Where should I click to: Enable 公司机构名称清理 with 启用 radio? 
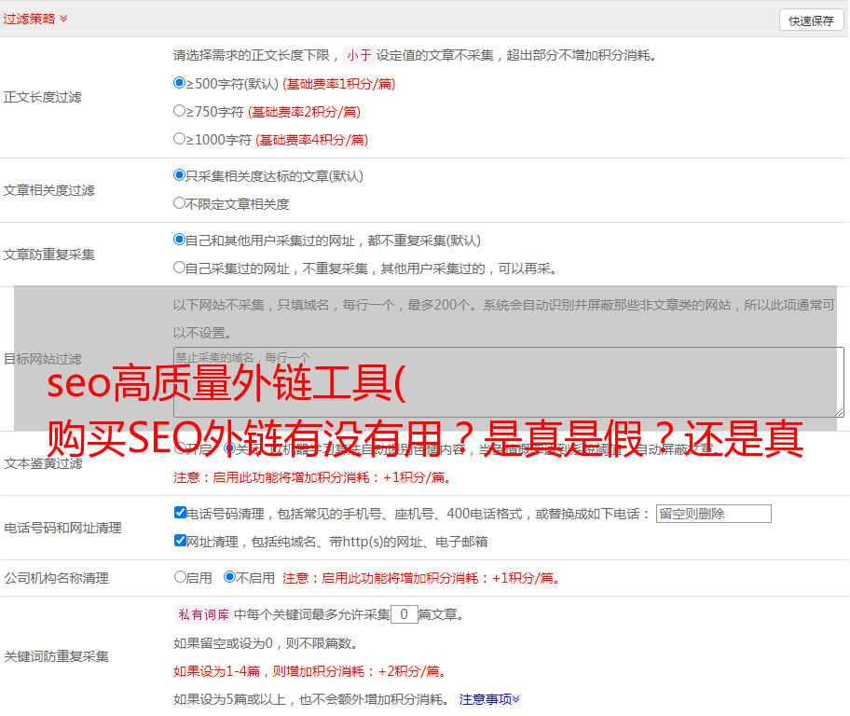coord(180,577)
